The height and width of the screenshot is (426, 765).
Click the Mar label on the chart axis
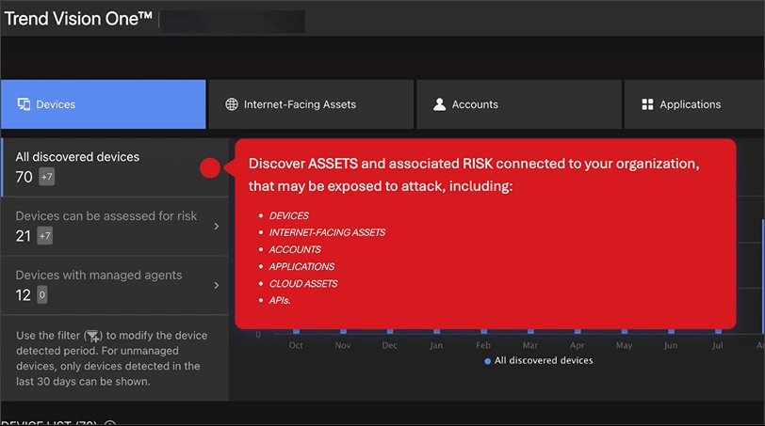click(x=529, y=345)
